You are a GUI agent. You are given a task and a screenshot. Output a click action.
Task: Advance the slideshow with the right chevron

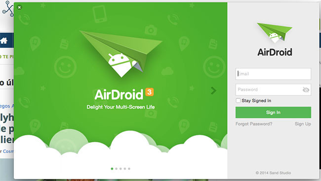(213, 90)
